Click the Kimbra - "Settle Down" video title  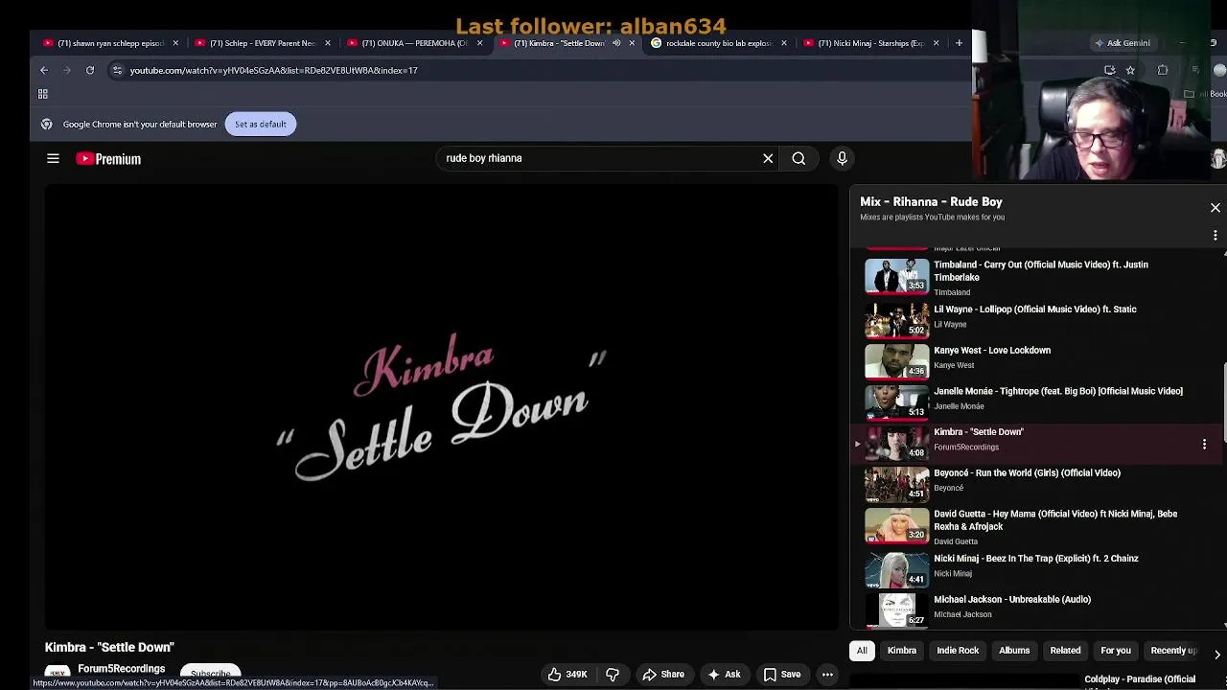coord(109,648)
